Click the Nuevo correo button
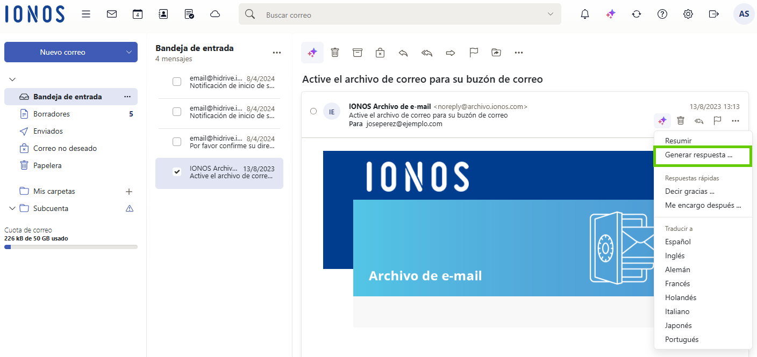 point(62,52)
